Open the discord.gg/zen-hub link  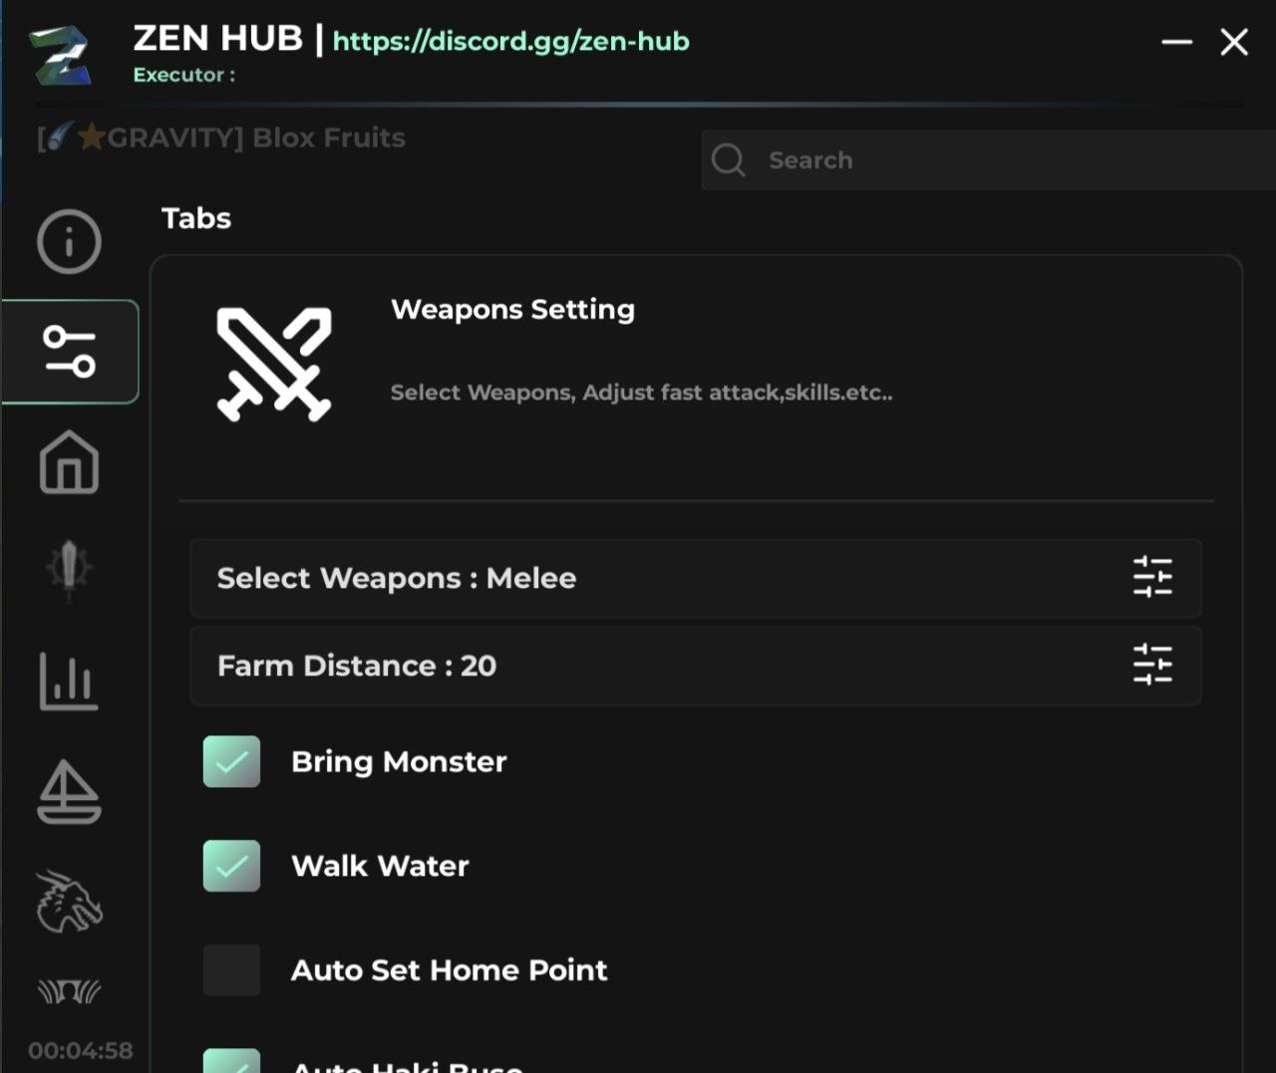[510, 42]
